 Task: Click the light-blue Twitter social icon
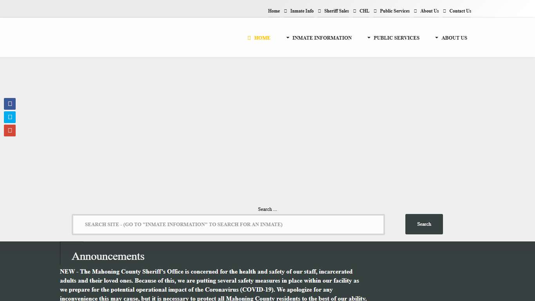pyautogui.click(x=10, y=117)
